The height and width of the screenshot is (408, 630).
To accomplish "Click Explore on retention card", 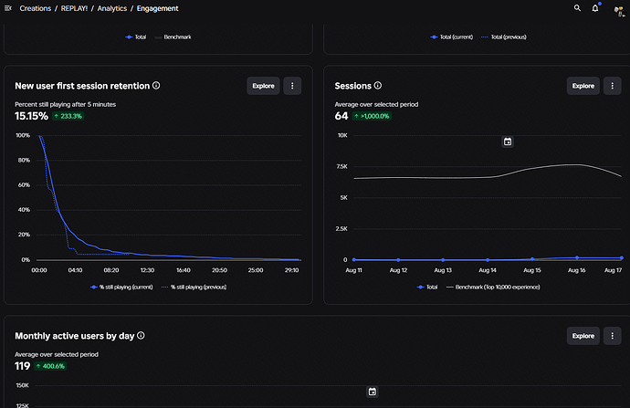I will pyautogui.click(x=263, y=86).
